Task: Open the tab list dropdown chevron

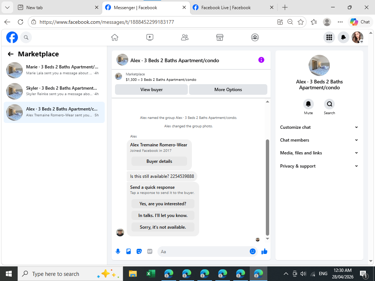Action: [7, 7]
